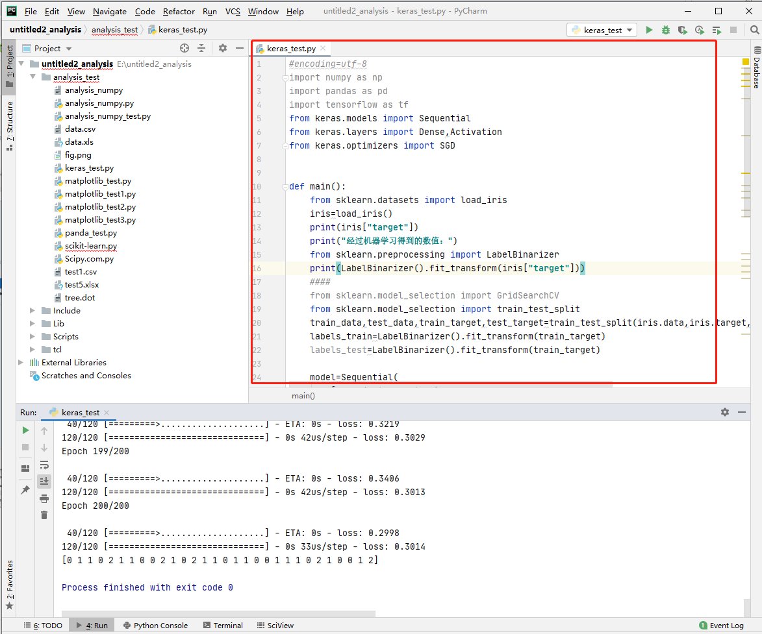Collapse the analysis_test folder
This screenshot has height=634, width=762.
point(33,77)
